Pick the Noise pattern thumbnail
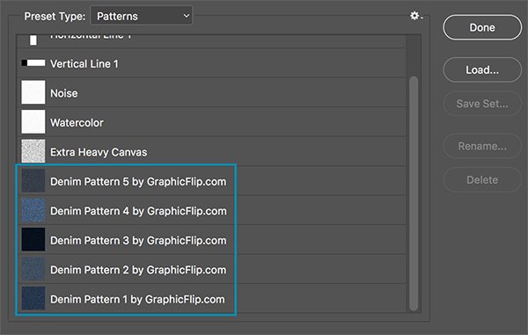The image size is (528, 335). [x=33, y=92]
